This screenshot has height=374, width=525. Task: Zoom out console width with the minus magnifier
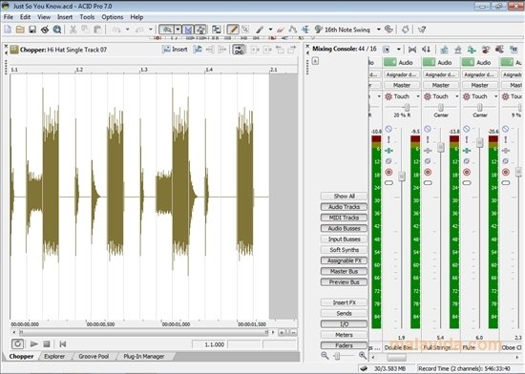pyautogui.click(x=325, y=356)
